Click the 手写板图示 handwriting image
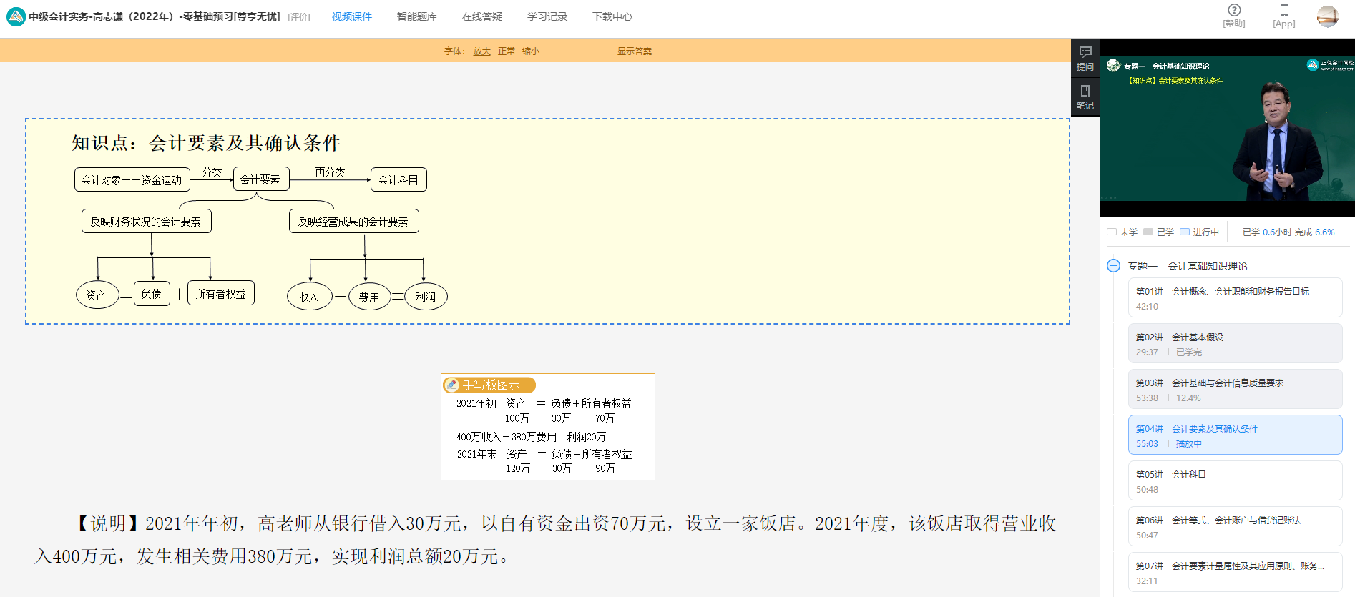This screenshot has height=597, width=1355. click(x=548, y=427)
